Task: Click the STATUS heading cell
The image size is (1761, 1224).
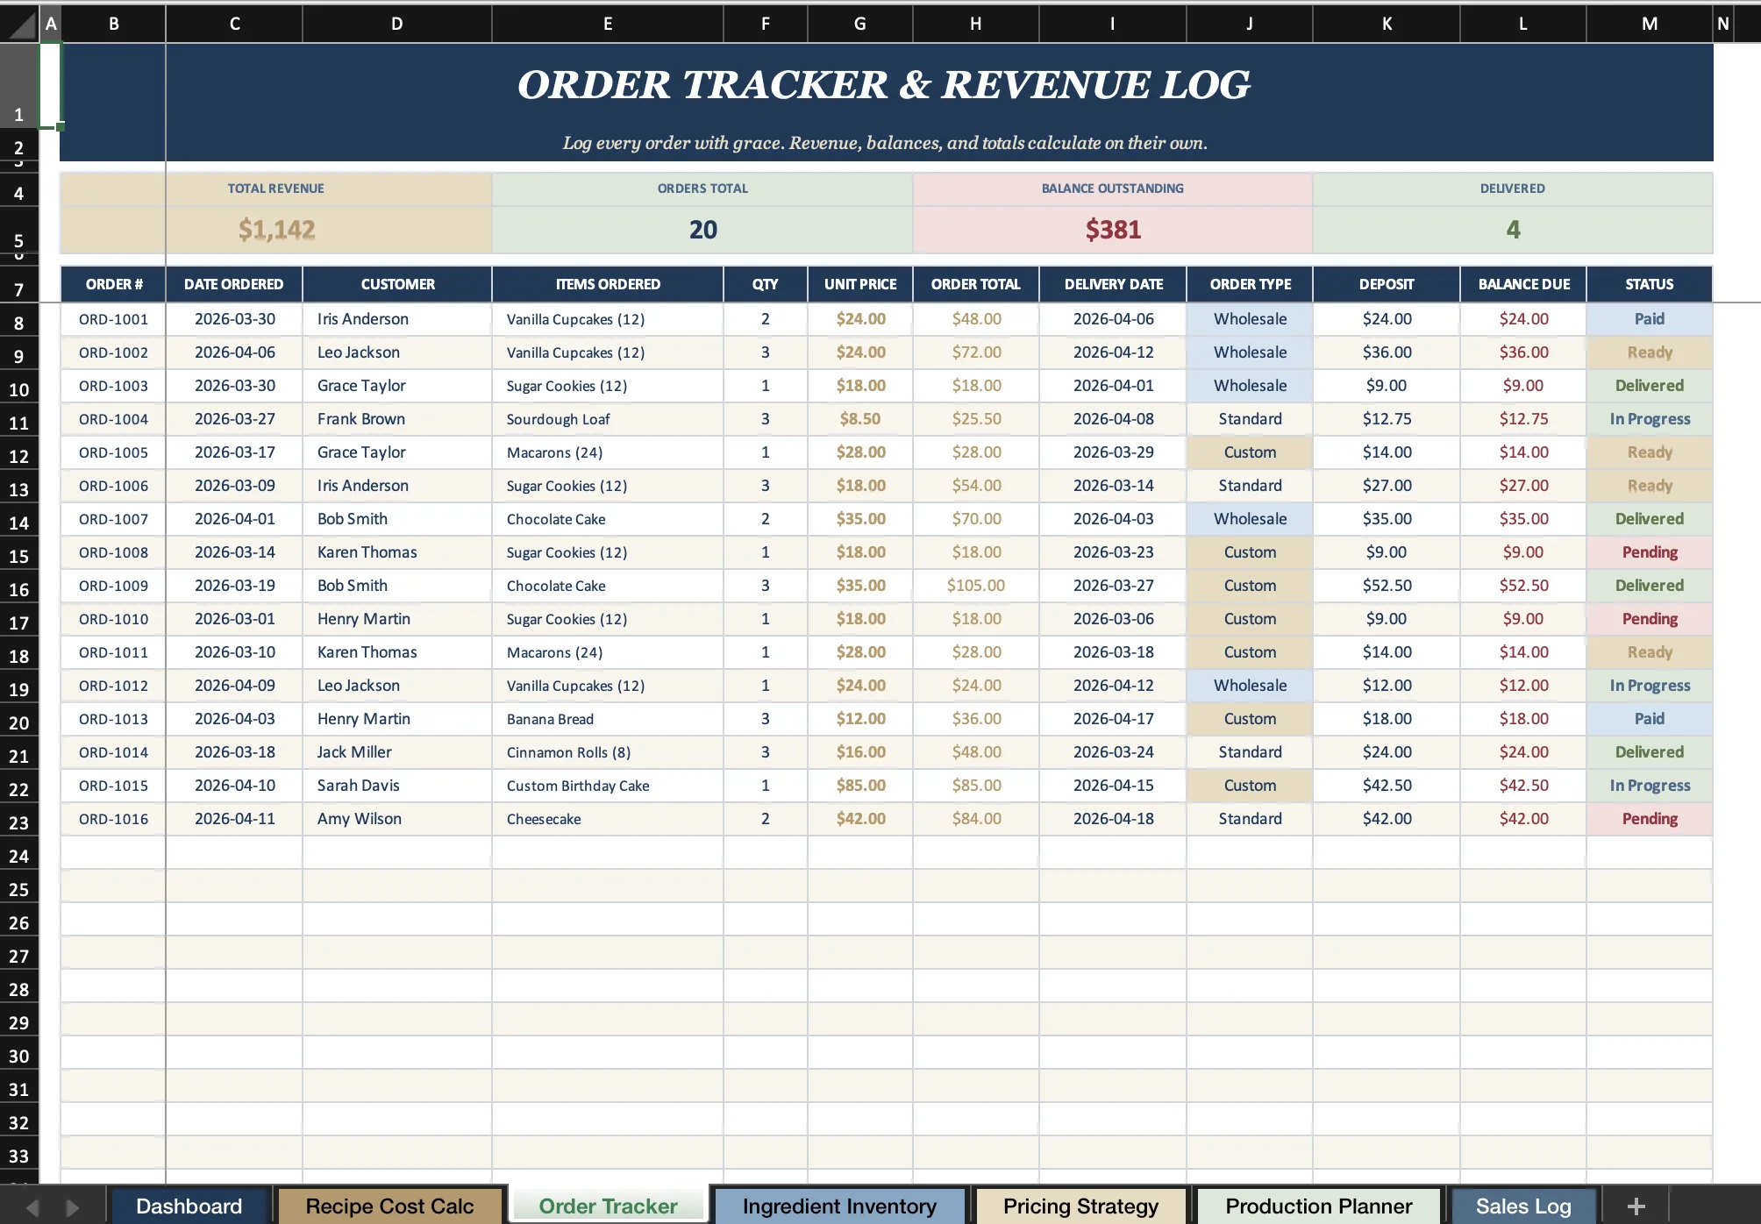Action: coord(1650,284)
